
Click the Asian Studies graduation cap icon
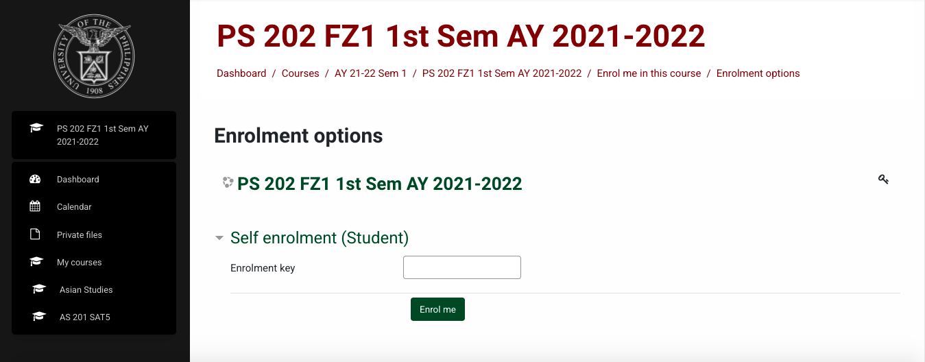tap(39, 289)
